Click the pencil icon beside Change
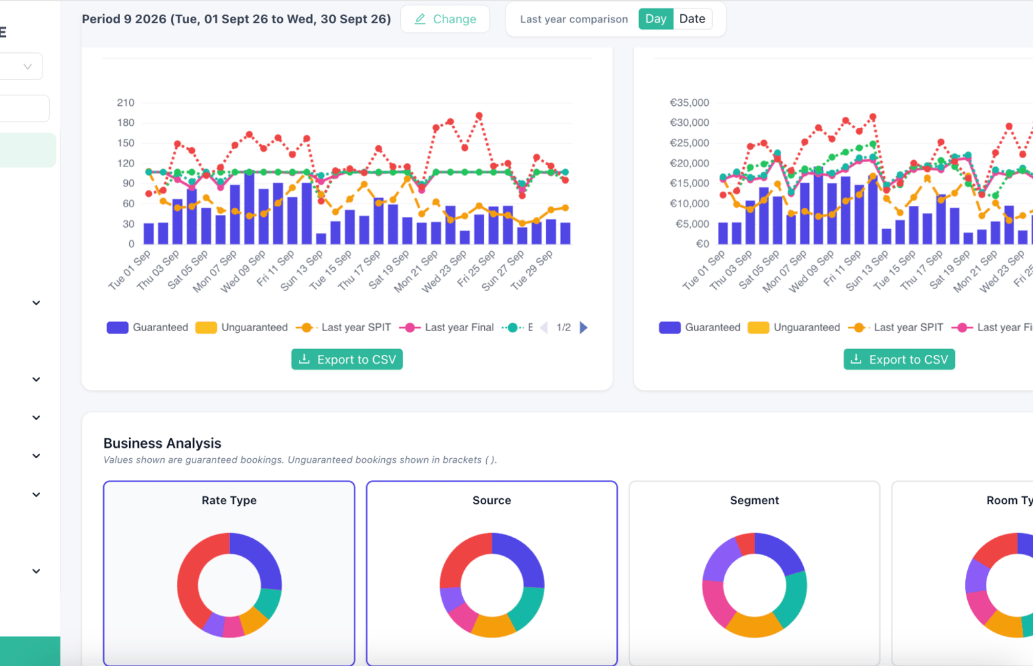The height and width of the screenshot is (666, 1033). (420, 19)
